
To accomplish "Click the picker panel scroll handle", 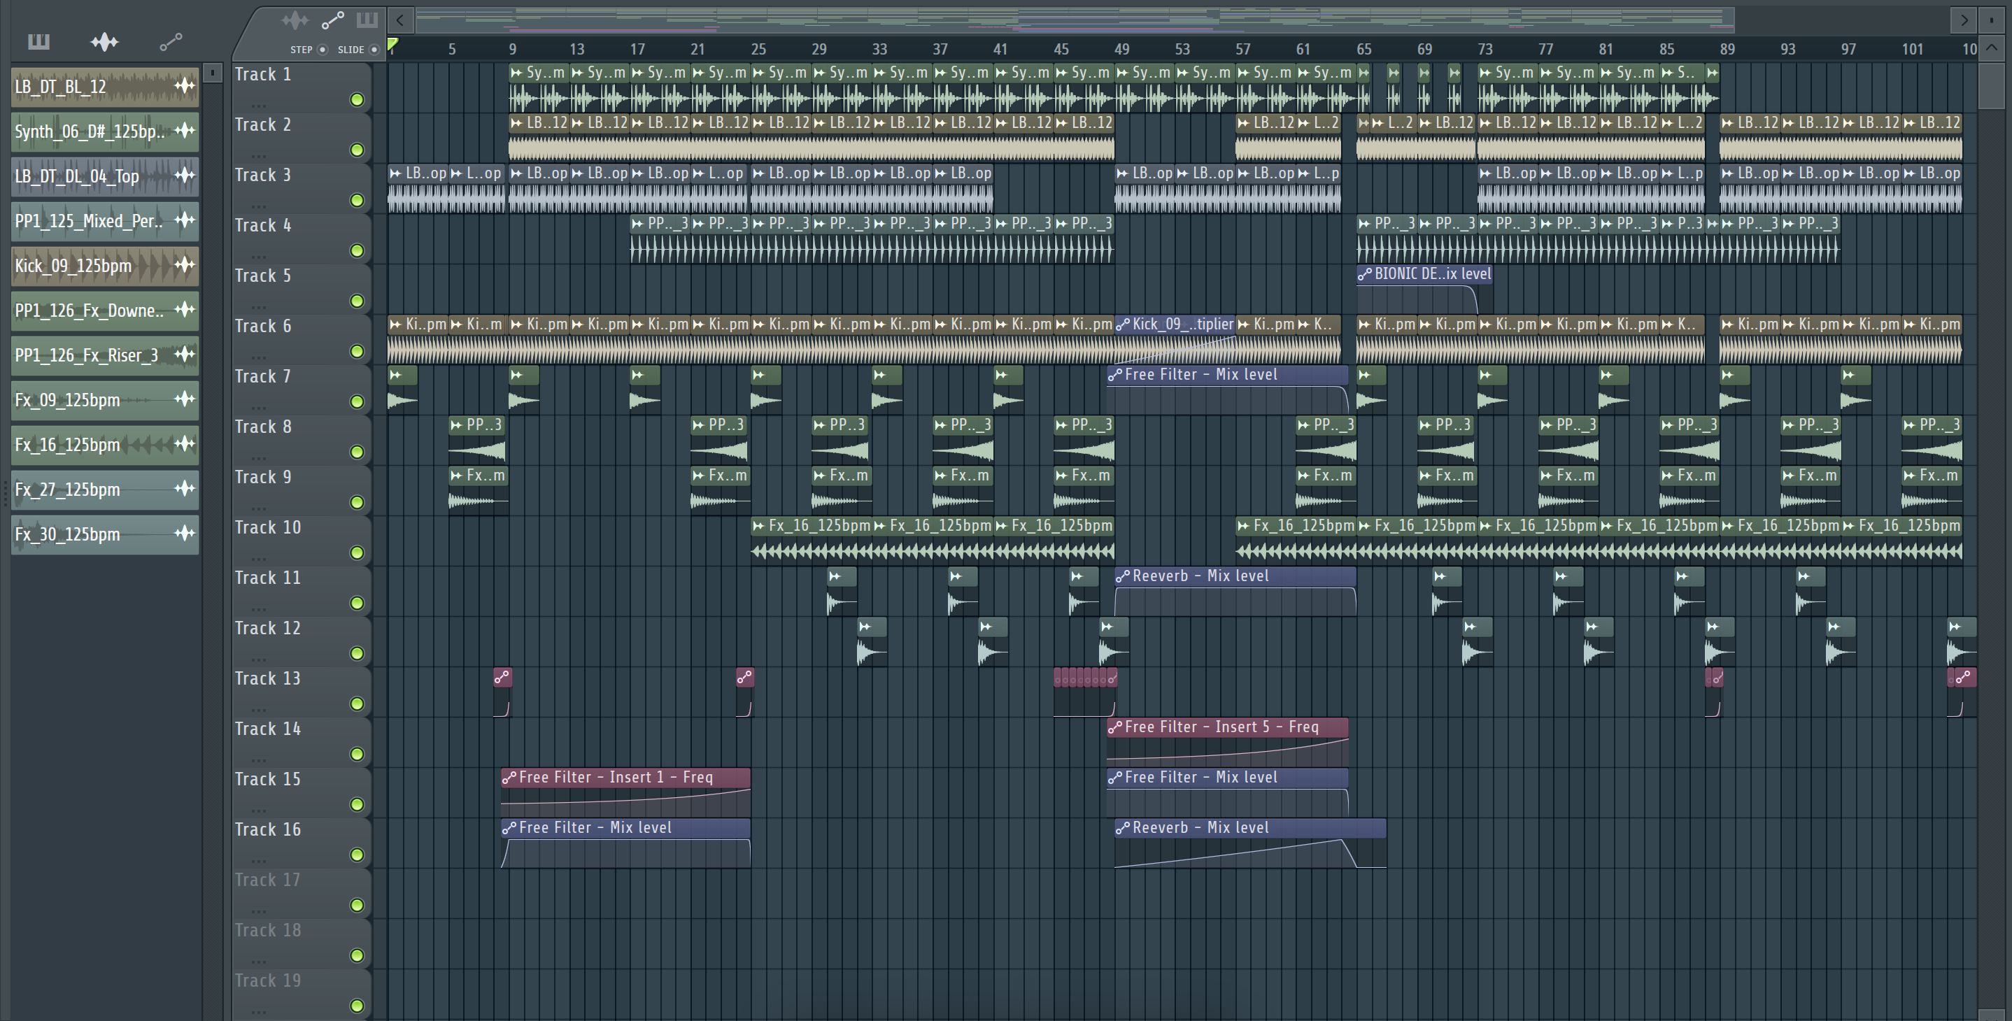I will point(212,73).
